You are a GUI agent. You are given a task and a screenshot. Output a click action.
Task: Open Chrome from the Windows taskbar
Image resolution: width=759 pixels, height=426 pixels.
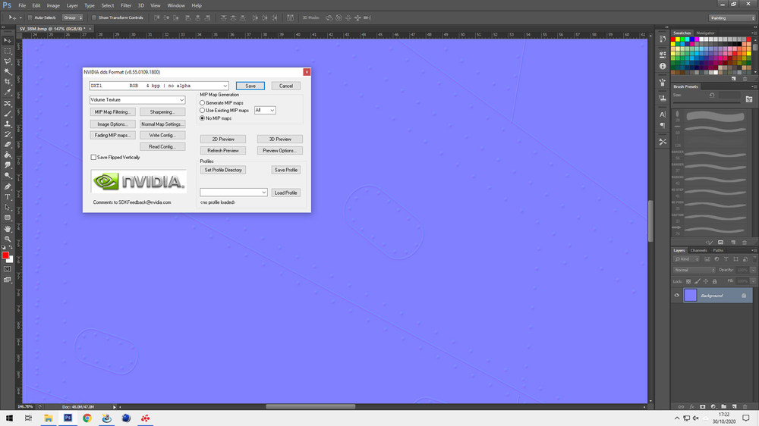point(87,418)
